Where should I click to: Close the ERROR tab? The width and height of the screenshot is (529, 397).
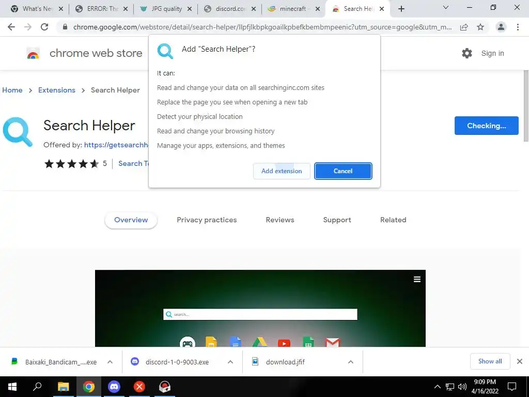[x=125, y=9]
